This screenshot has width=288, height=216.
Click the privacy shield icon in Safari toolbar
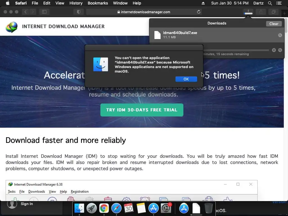coord(79,12)
